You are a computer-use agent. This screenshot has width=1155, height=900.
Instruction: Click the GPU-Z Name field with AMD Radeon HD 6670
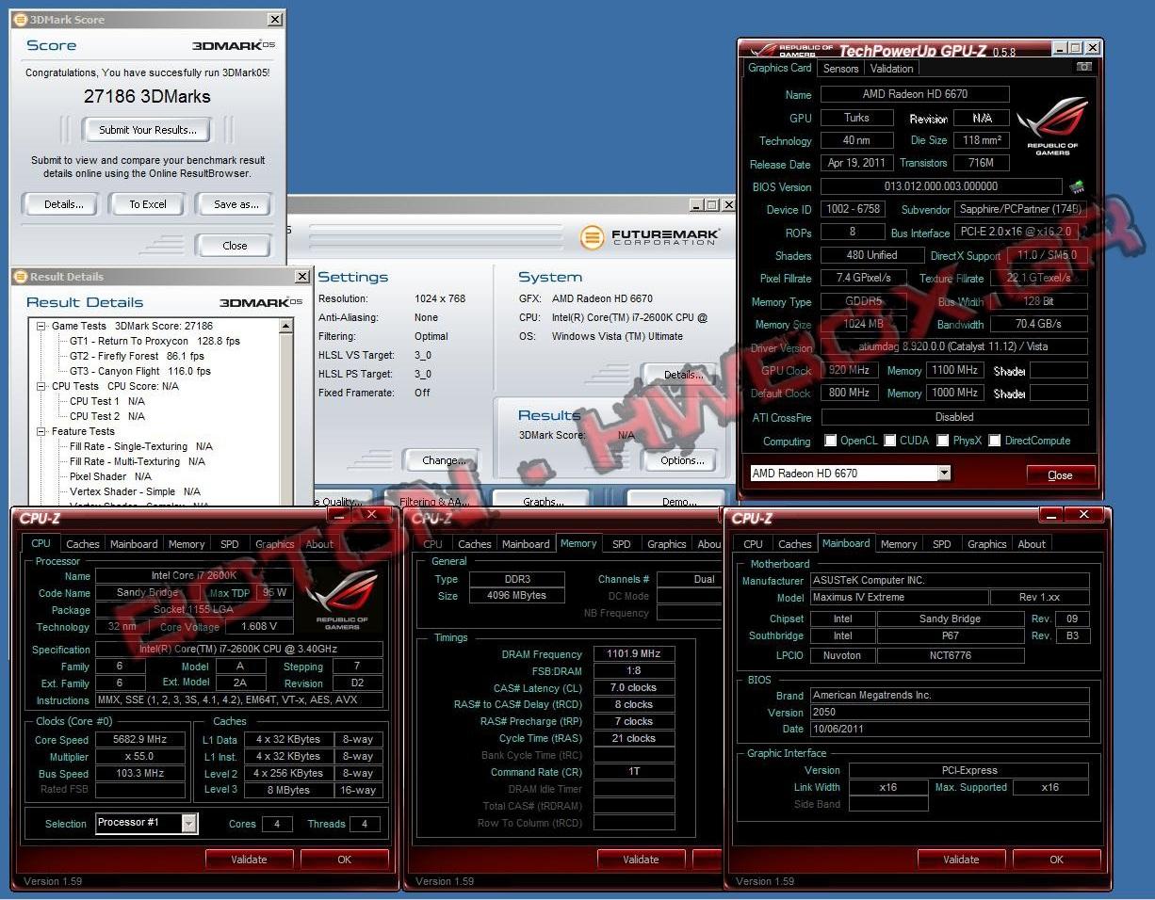click(915, 94)
